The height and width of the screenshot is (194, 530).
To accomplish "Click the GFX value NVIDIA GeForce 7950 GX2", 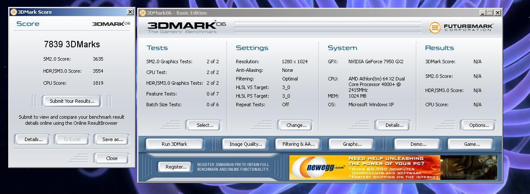I will 376,62.
